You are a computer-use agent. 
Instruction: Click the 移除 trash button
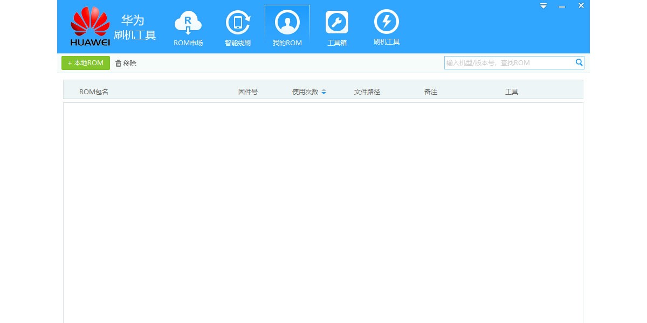point(126,64)
